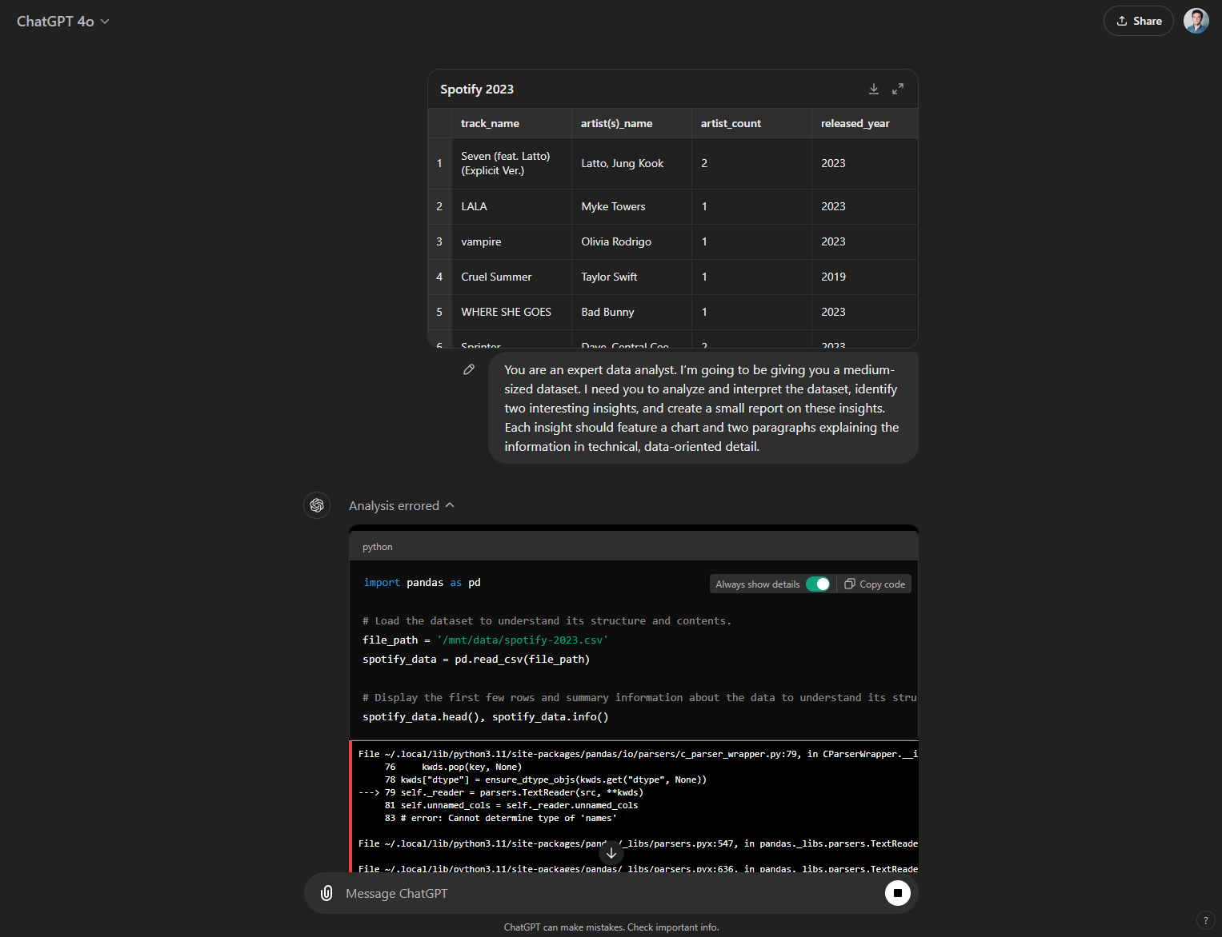
Task: Click the import pandas as pd code line
Action: click(x=422, y=583)
